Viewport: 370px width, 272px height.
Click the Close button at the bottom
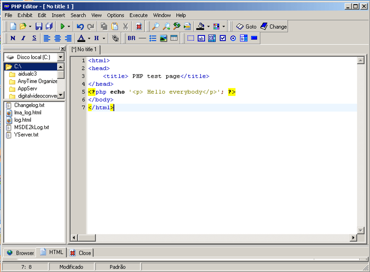click(x=80, y=253)
